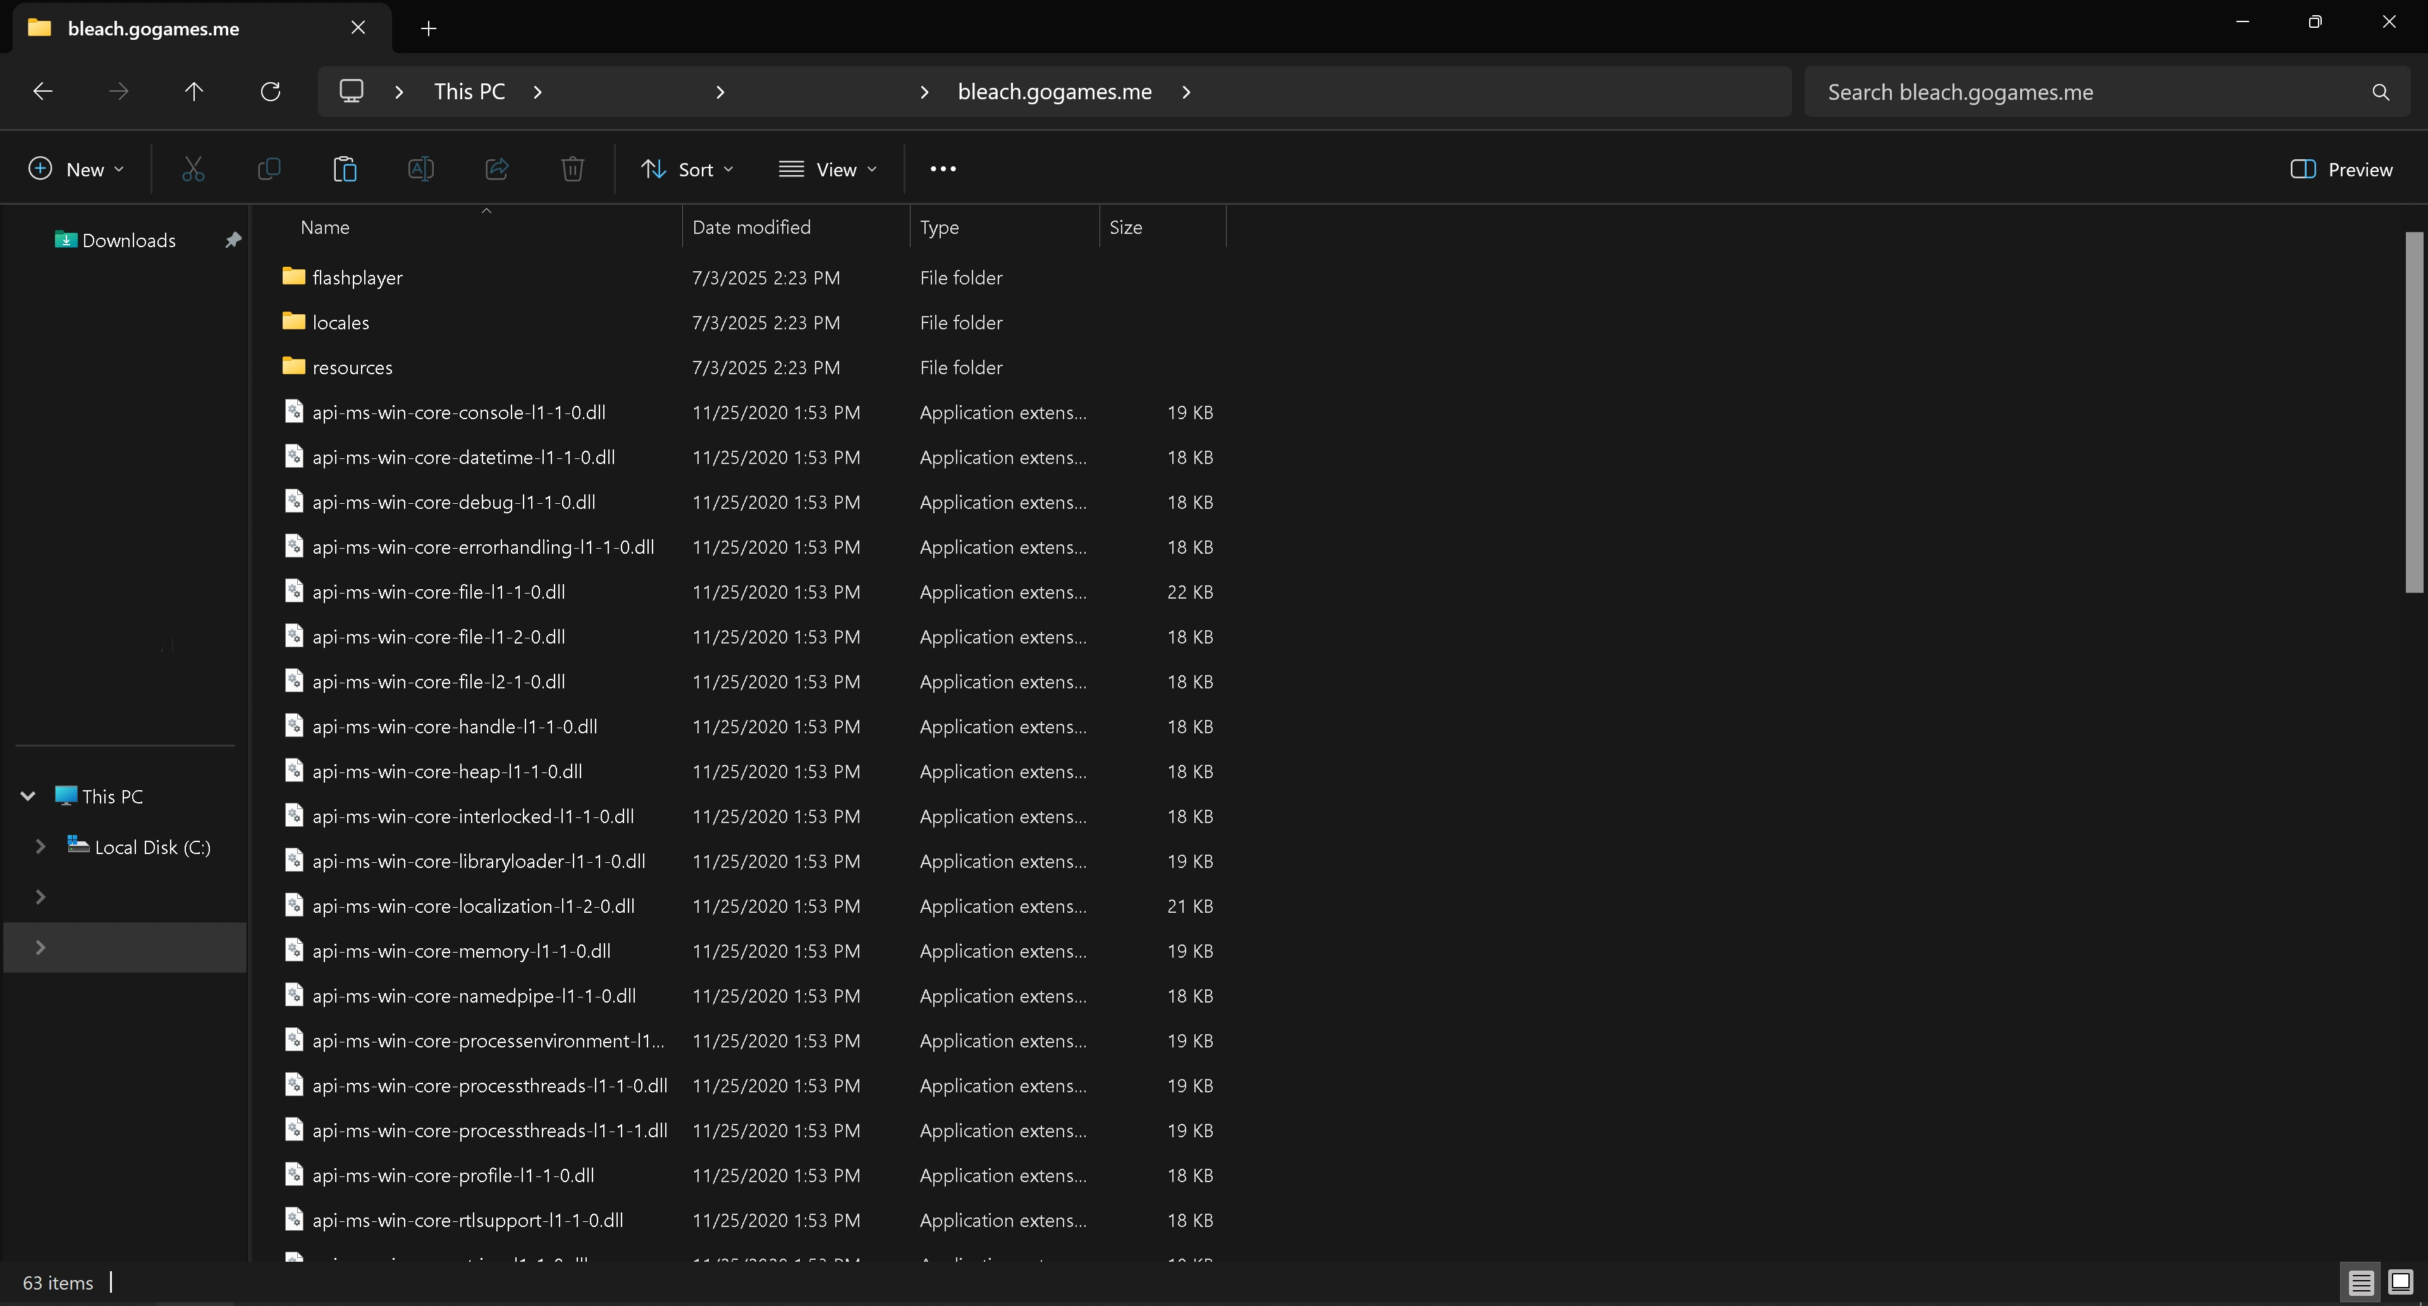Image resolution: width=2428 pixels, height=1306 pixels.
Task: Click the Date modified column header
Action: tap(751, 227)
